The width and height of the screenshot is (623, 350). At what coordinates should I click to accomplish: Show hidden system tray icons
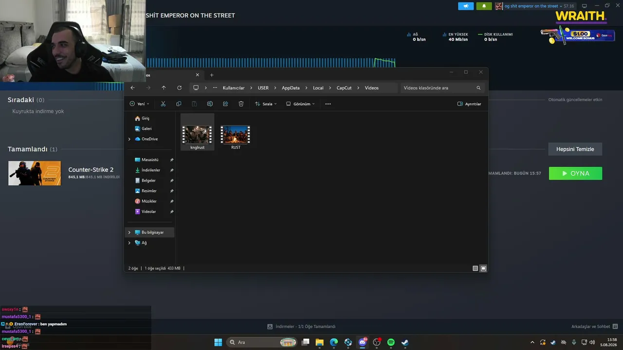coord(532,342)
